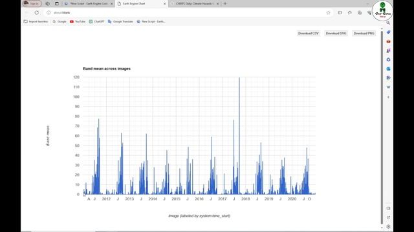414x232 pixels.
Task: Open the sidebar tools briefcase icon
Action: tap(388, 41)
